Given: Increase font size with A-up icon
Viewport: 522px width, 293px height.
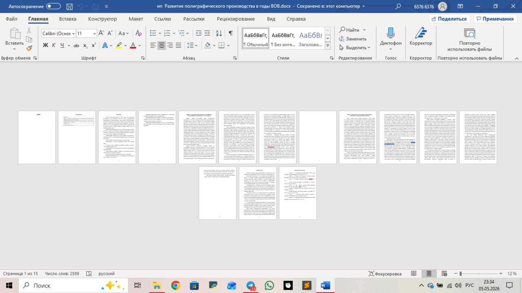Looking at the screenshot, I should click(102, 33).
